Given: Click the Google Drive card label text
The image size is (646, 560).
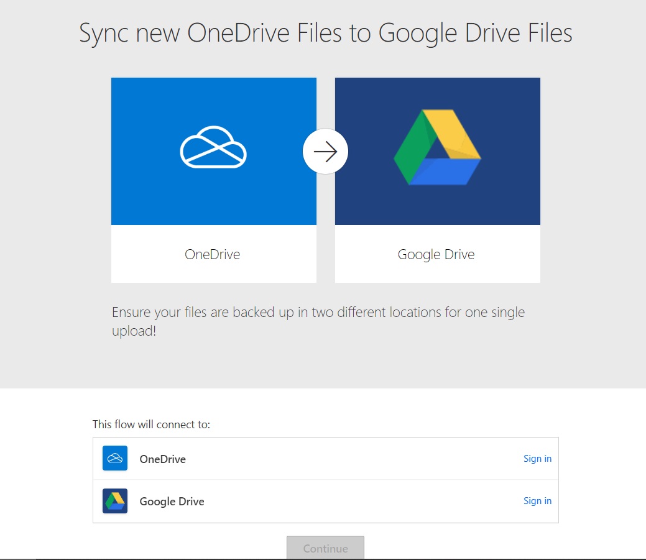Looking at the screenshot, I should point(436,255).
